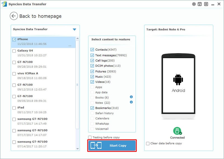The height and width of the screenshot is (159, 224).
Task: Uncheck the iPhone backup checkbox
Action: [x=14, y=40]
